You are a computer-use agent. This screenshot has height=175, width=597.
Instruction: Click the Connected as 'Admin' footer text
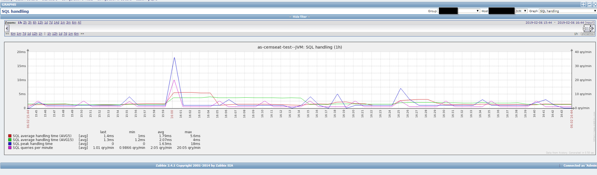580,166
